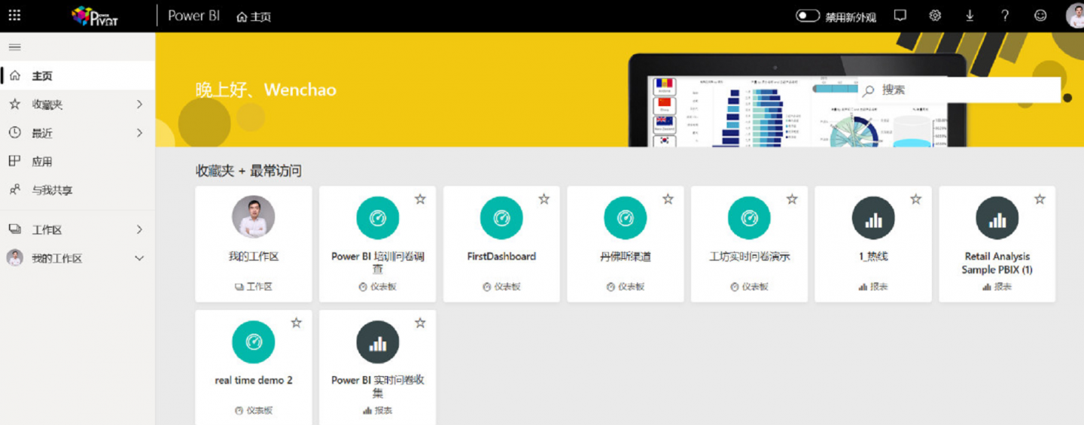
Task: Click the 搜索 search field
Action: pyautogui.click(x=961, y=90)
